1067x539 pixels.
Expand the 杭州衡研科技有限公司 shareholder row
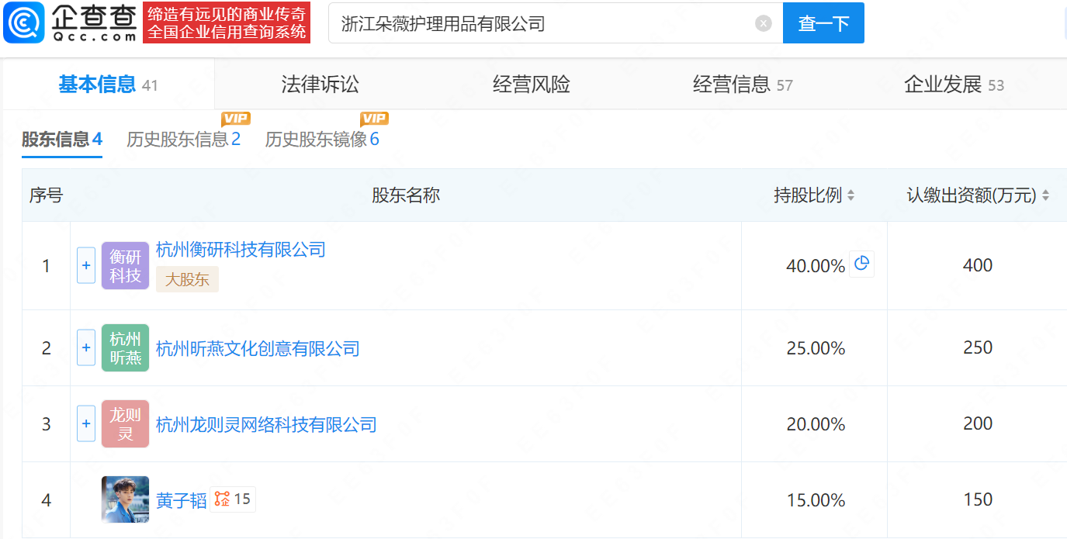tap(86, 265)
